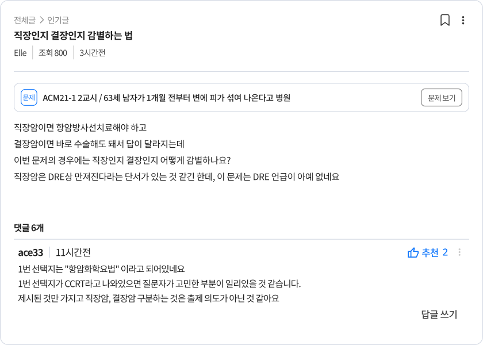
Task: Click the author name Elle
Action: click(21, 53)
